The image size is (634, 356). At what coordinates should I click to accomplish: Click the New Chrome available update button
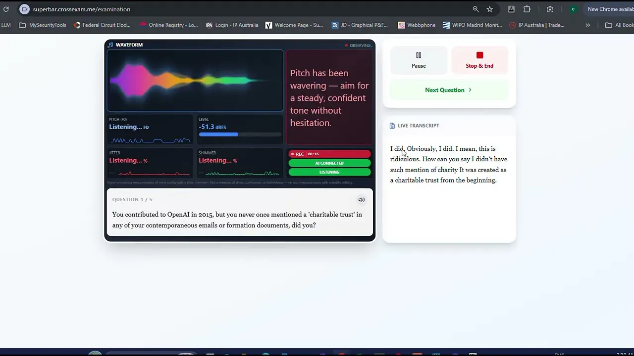tap(610, 9)
